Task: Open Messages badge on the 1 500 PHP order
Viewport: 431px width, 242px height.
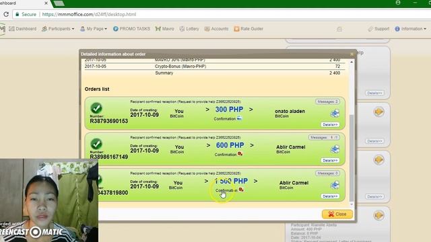Action: pyautogui.click(x=327, y=173)
